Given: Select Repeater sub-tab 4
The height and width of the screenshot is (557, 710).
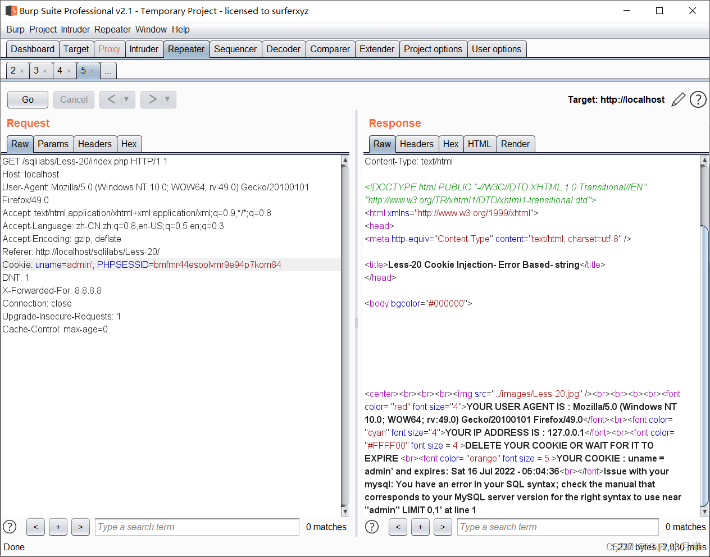Looking at the screenshot, I should coord(60,70).
